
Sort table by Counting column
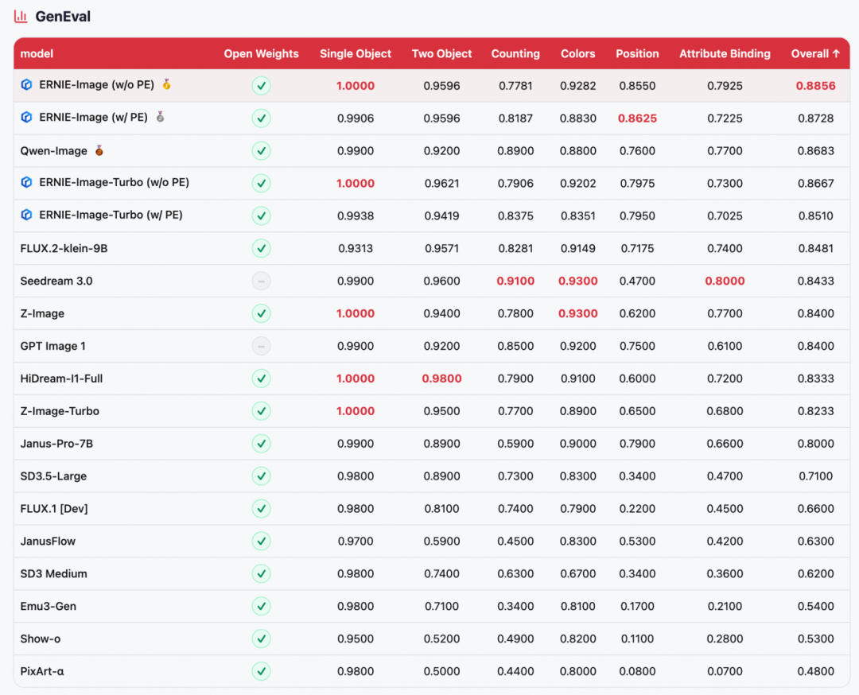click(x=515, y=54)
